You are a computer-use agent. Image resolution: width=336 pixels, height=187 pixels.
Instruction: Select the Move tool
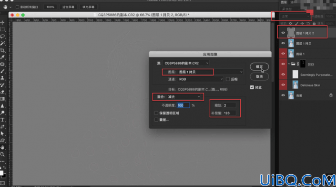[x=2, y=22]
